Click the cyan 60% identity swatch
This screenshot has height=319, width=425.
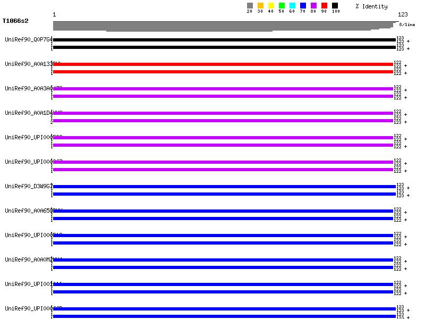coord(292,6)
